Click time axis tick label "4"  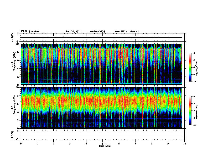pos(86,144)
